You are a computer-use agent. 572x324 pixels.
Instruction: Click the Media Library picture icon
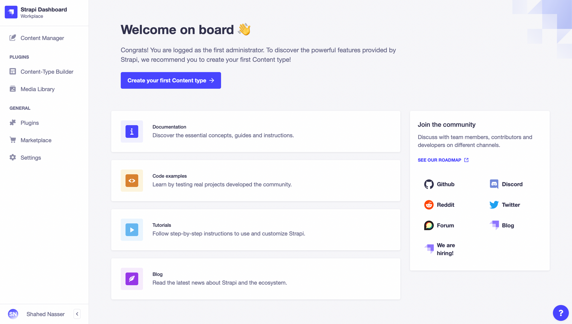[x=13, y=89]
